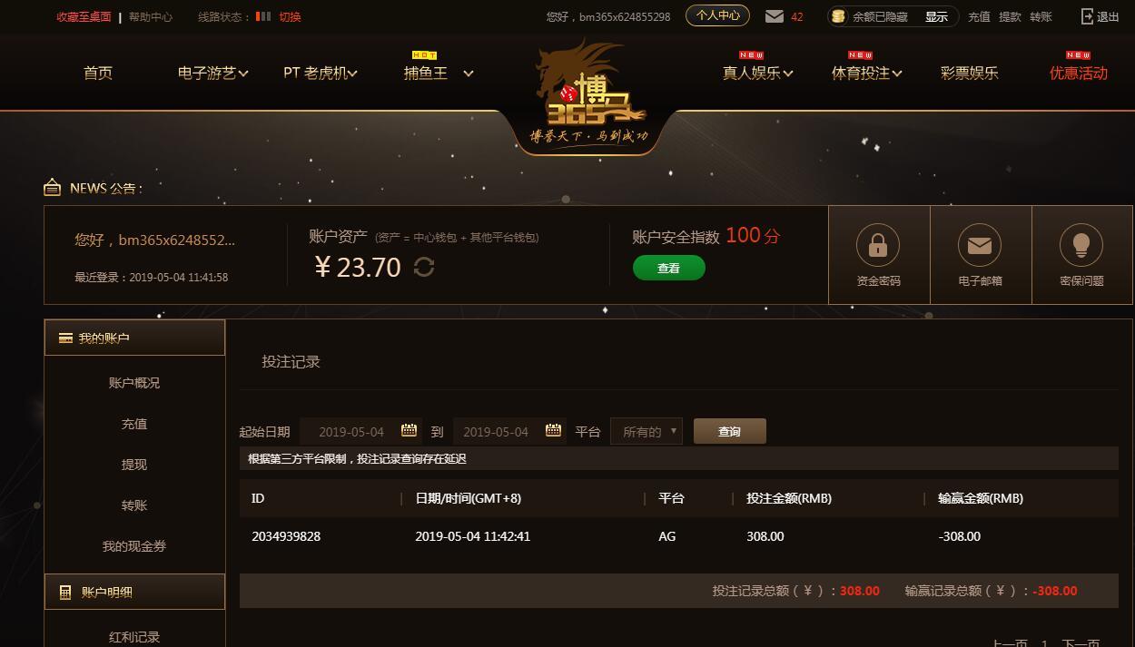Expand the 体育投注 menu
This screenshot has height=647, width=1135.
click(x=867, y=73)
